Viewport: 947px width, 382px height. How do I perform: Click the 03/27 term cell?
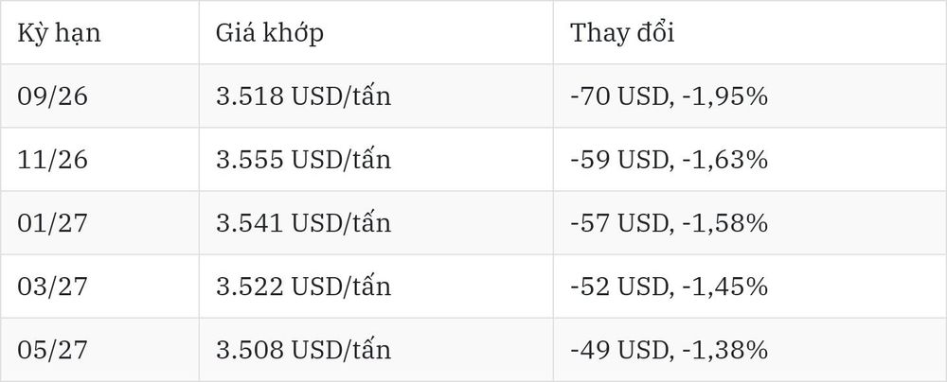99,286
